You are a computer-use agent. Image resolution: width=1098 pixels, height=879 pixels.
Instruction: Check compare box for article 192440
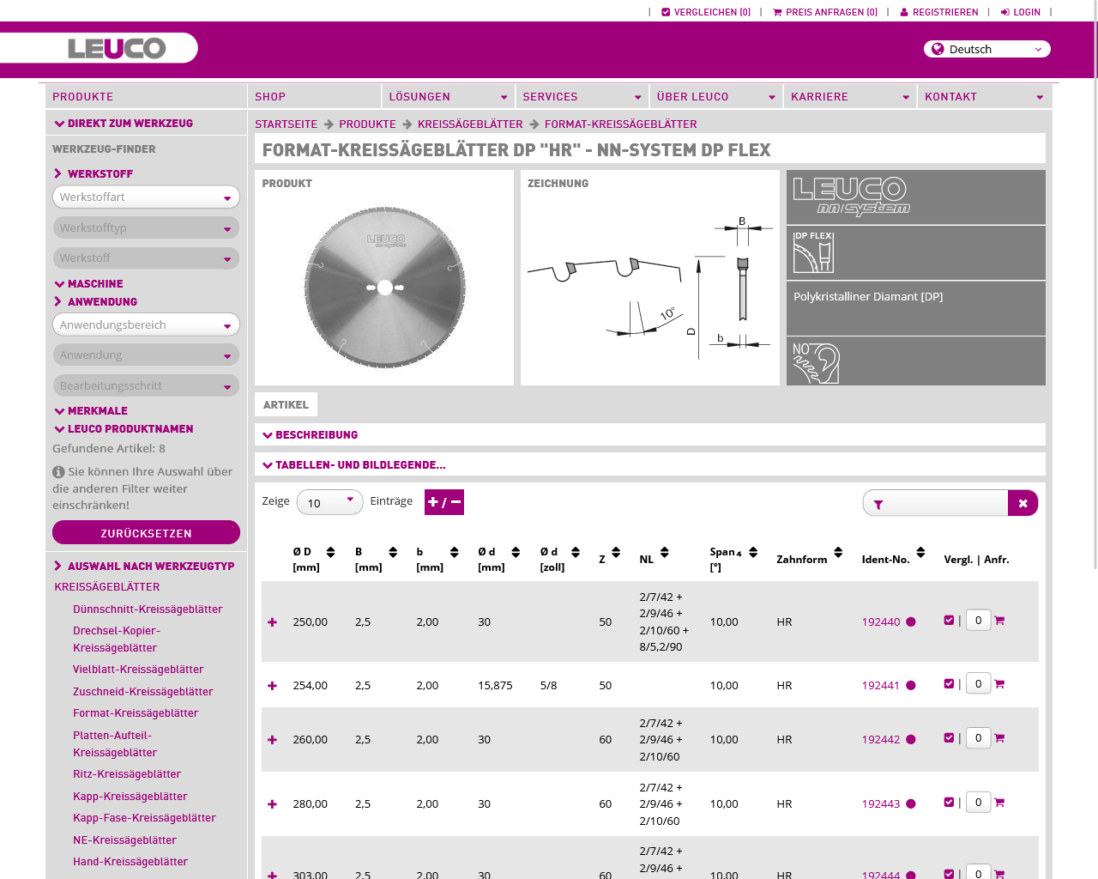point(949,621)
